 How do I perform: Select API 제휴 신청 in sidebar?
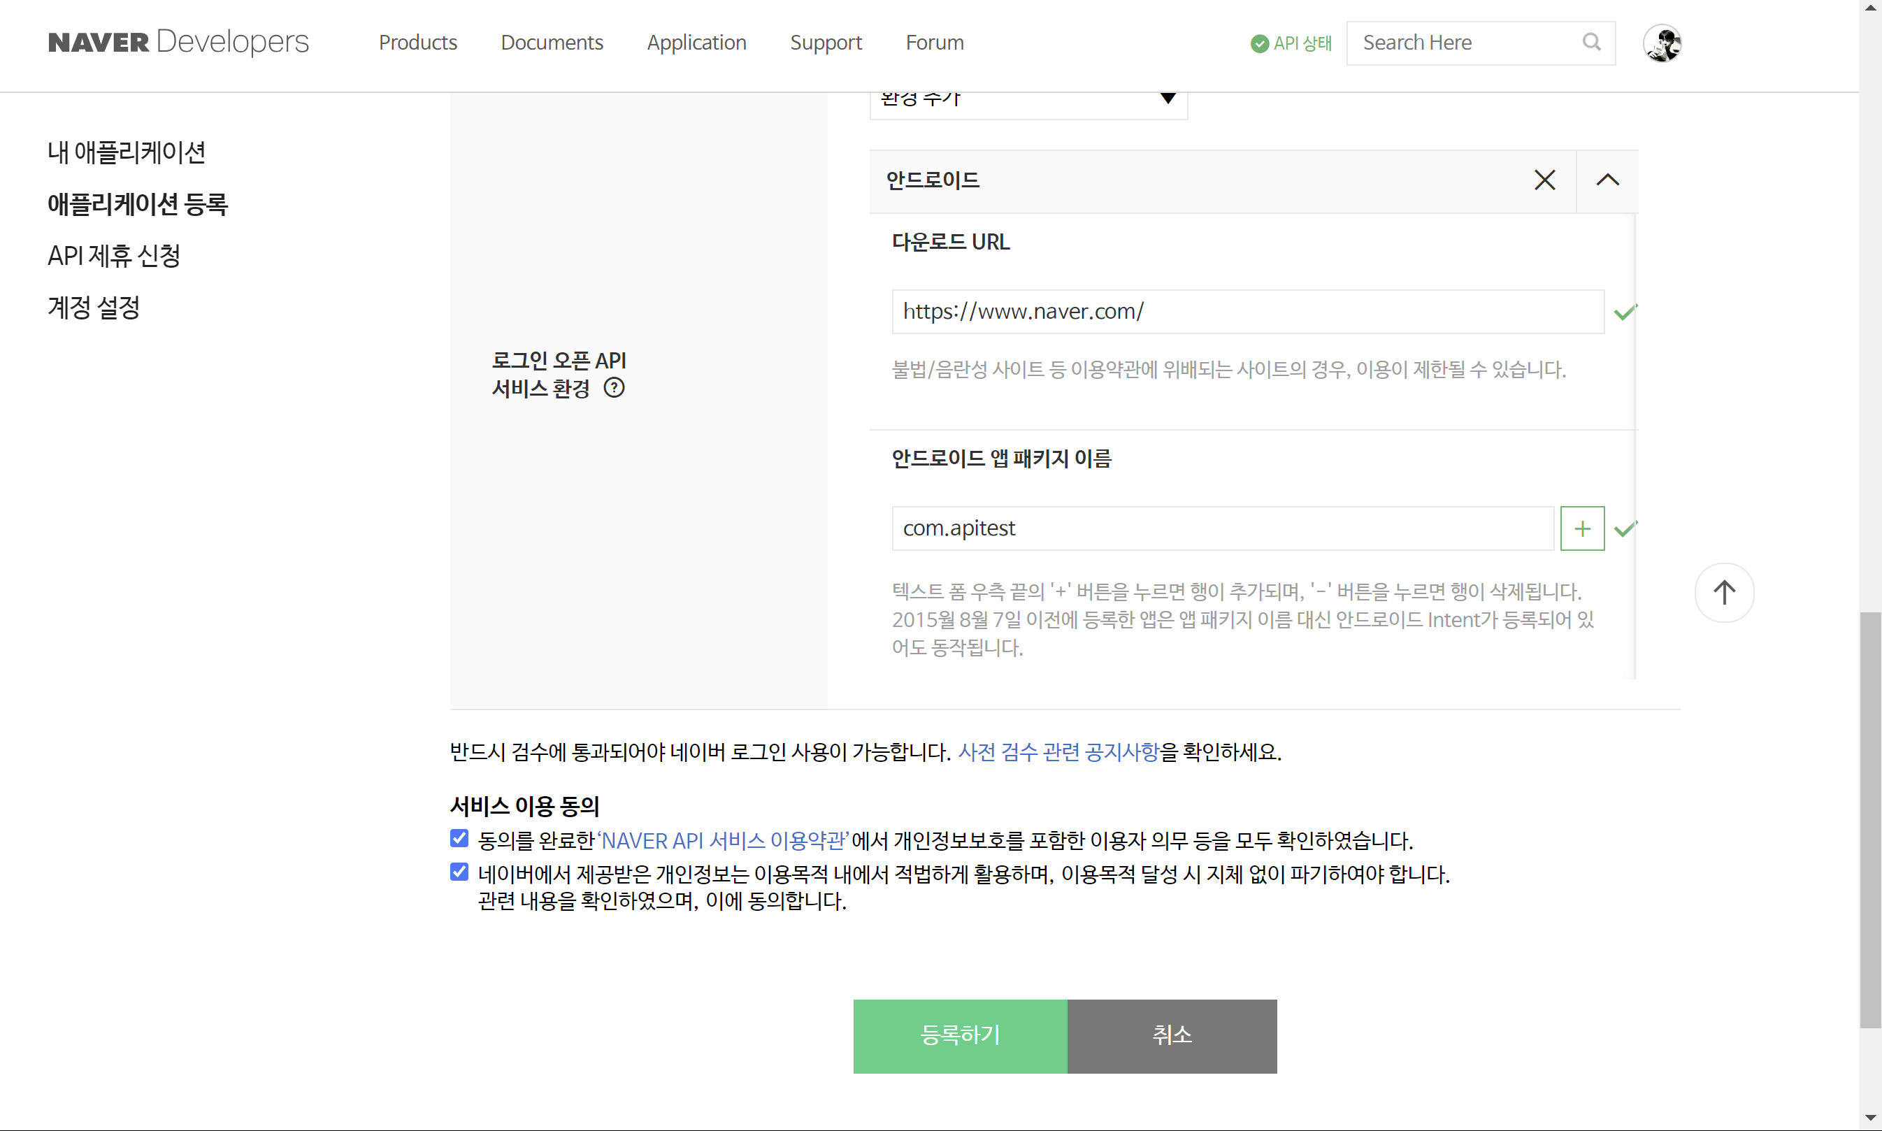pyautogui.click(x=115, y=256)
